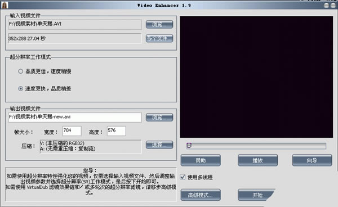Screen dimensions: 338x207
Task: Start processing with the 开始 button
Action: [256, 195]
